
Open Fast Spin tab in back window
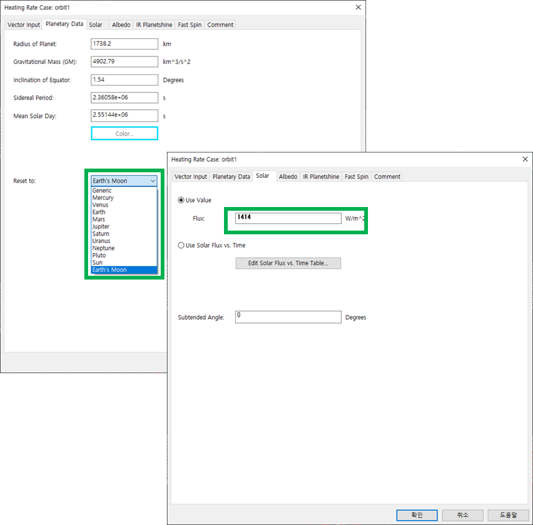pyautogui.click(x=190, y=25)
